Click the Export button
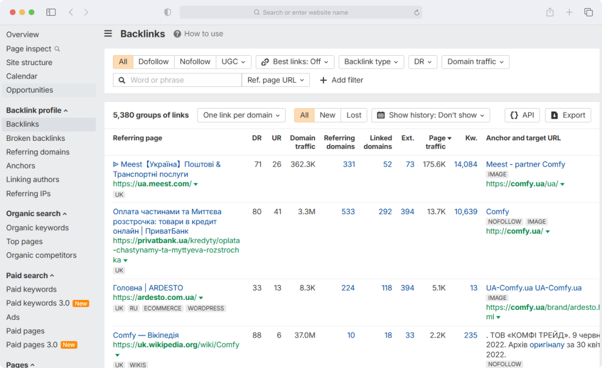Screen dimensions: 602x368 (568, 115)
